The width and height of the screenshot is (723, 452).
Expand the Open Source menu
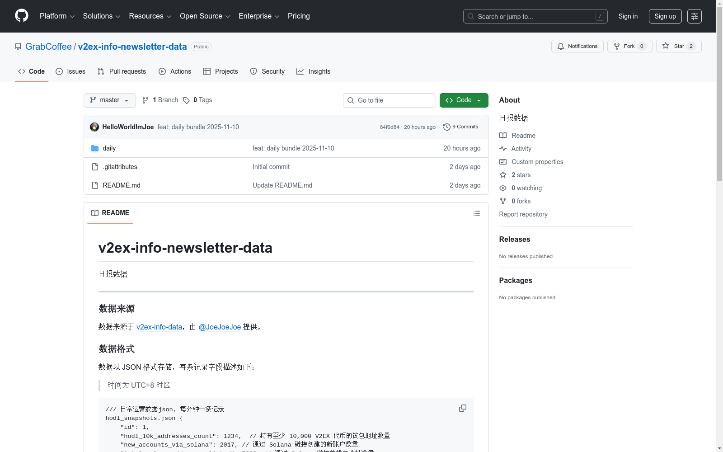tap(205, 16)
